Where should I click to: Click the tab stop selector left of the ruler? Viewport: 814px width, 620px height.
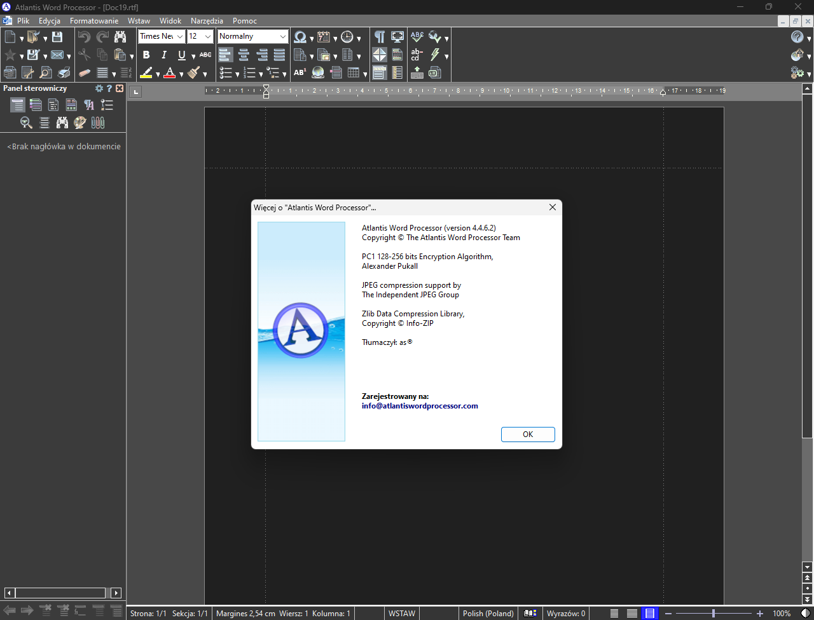click(135, 92)
